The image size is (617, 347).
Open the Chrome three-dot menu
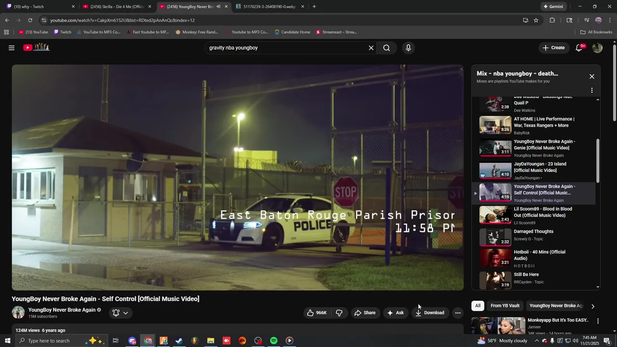click(x=610, y=20)
